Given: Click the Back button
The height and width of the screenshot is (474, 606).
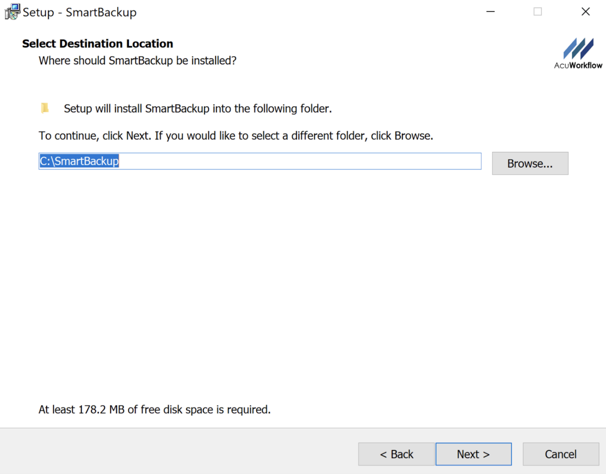Looking at the screenshot, I should point(396,454).
